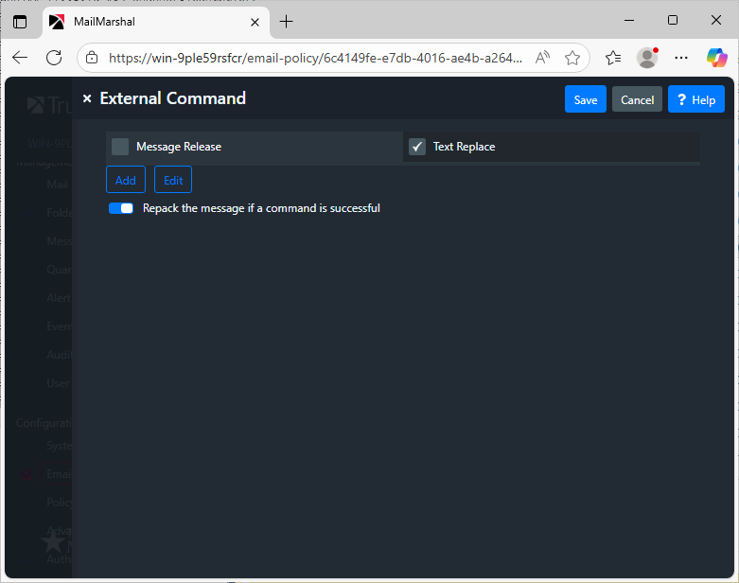Add a new external command
The width and height of the screenshot is (739, 583).
click(125, 180)
